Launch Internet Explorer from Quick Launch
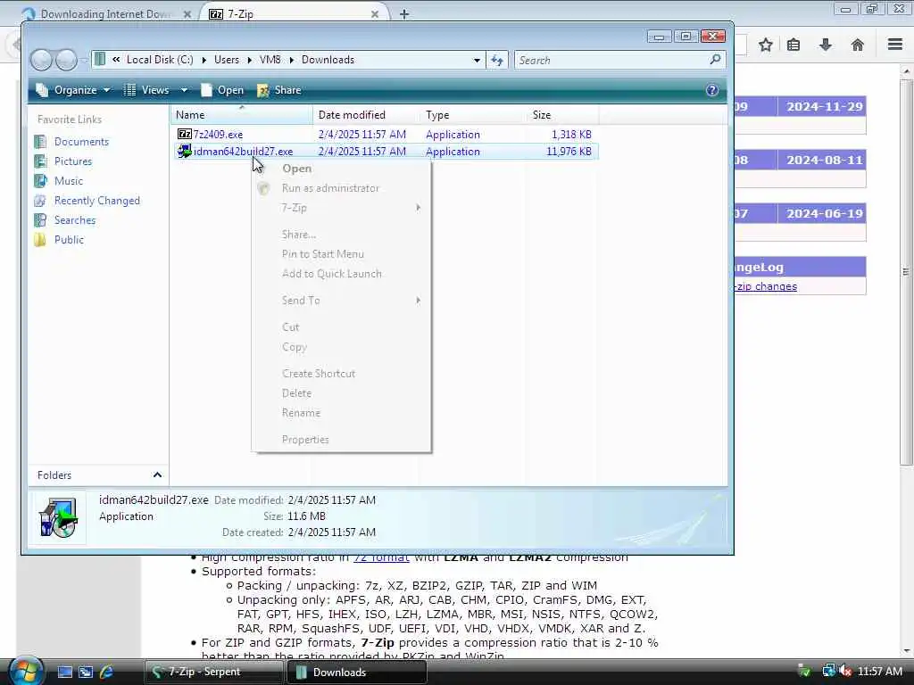Image resolution: width=914 pixels, height=685 pixels. click(106, 673)
